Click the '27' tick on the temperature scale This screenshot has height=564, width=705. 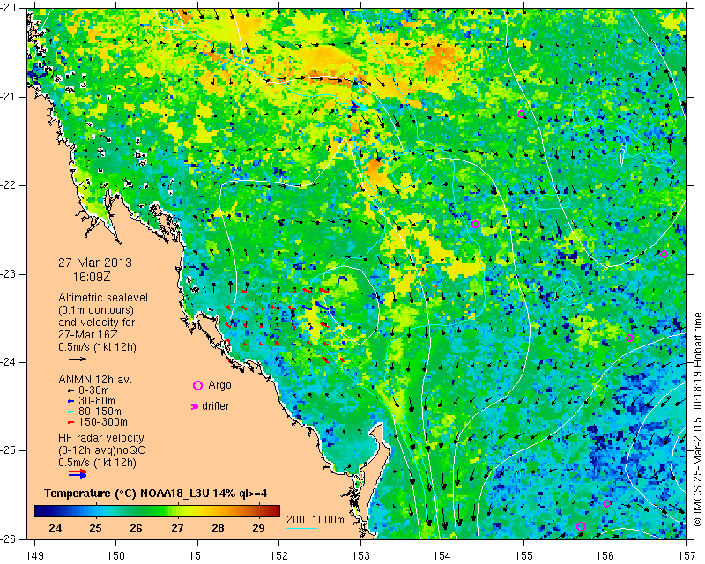tap(177, 529)
